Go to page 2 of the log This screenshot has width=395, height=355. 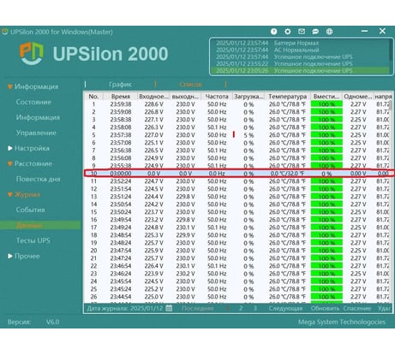pos(241,308)
